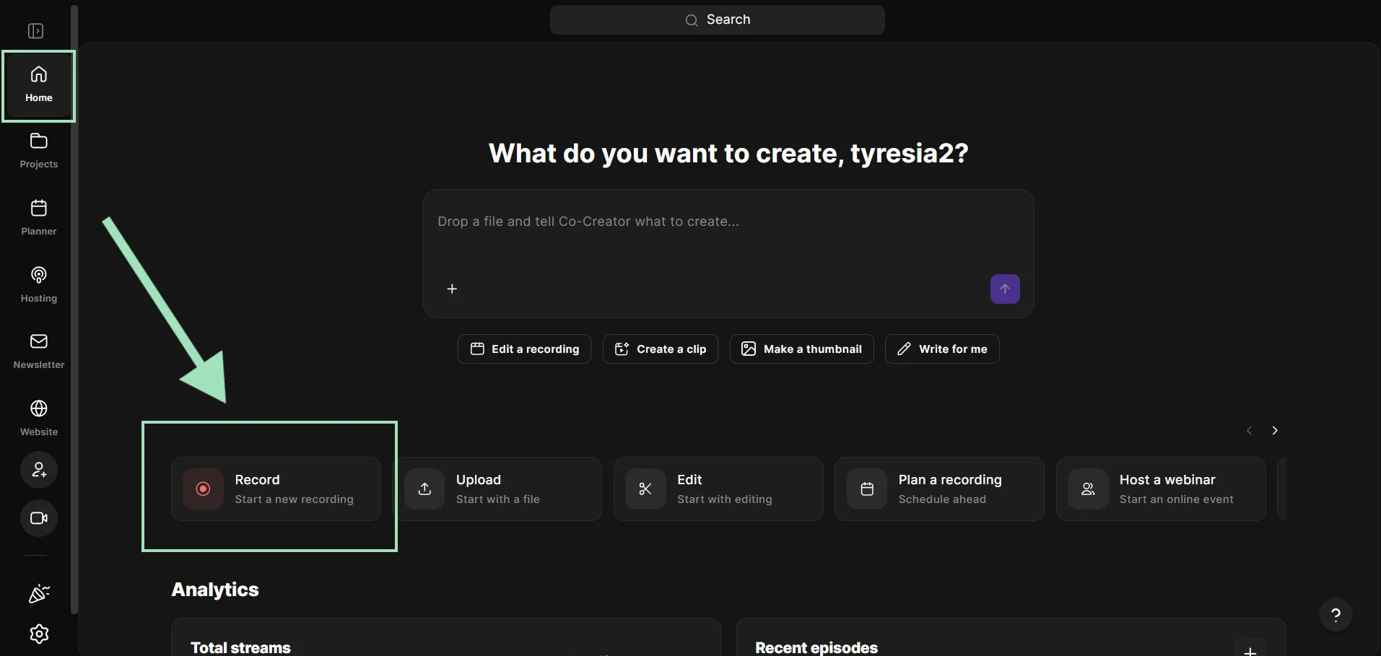Open Hosting in the sidebar
This screenshot has height=656, width=1381.
point(39,285)
